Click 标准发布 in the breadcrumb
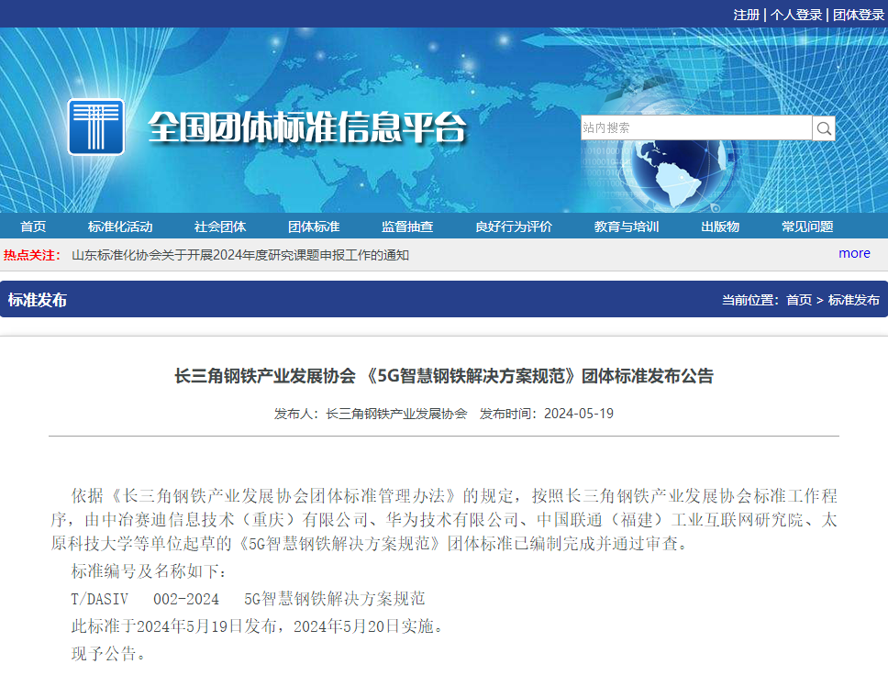This screenshot has width=888, height=675. point(854,300)
